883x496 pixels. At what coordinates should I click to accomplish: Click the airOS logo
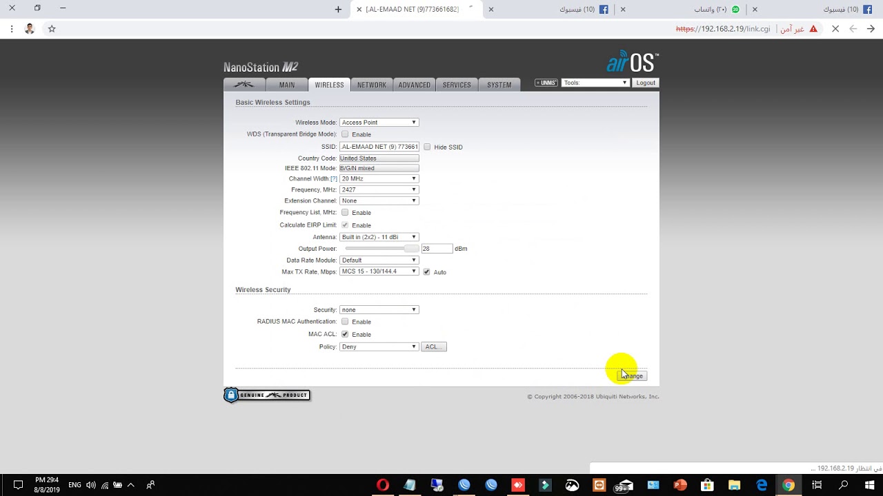tap(633, 61)
